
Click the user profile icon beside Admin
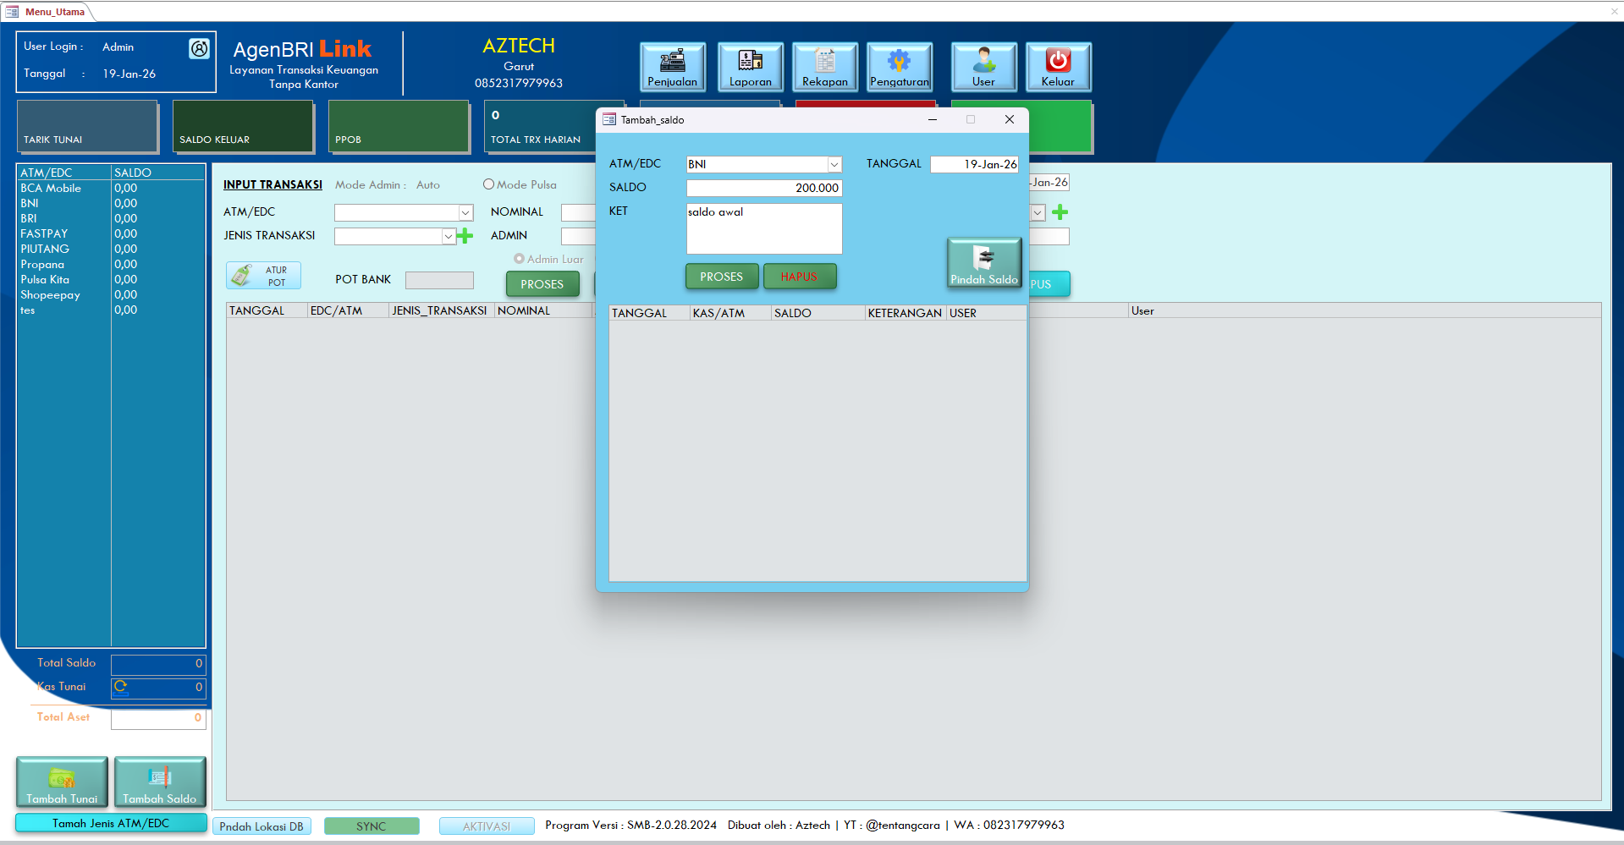point(199,49)
